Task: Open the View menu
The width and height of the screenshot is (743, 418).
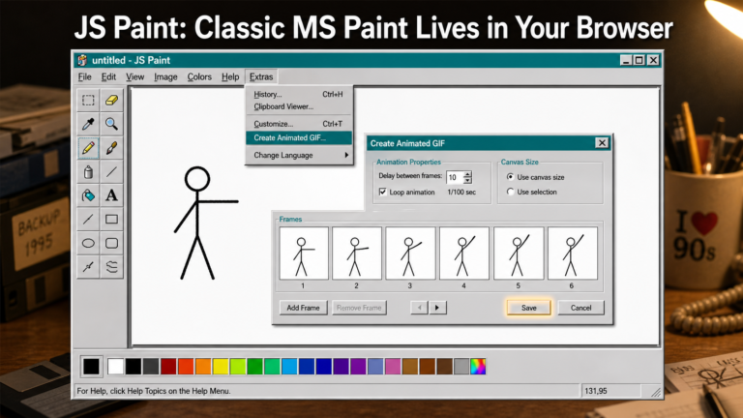Action: pyautogui.click(x=135, y=76)
